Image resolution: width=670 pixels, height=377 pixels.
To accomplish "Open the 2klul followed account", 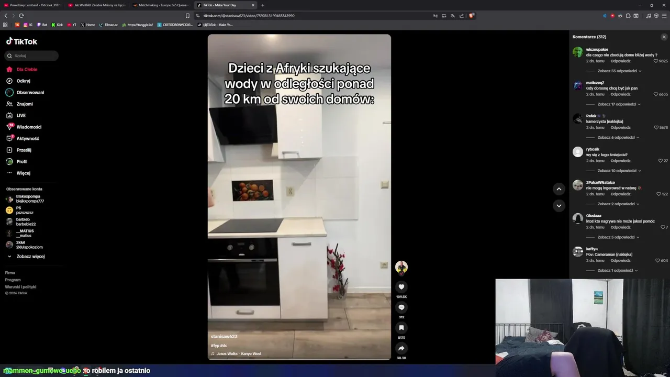I will tap(24, 245).
